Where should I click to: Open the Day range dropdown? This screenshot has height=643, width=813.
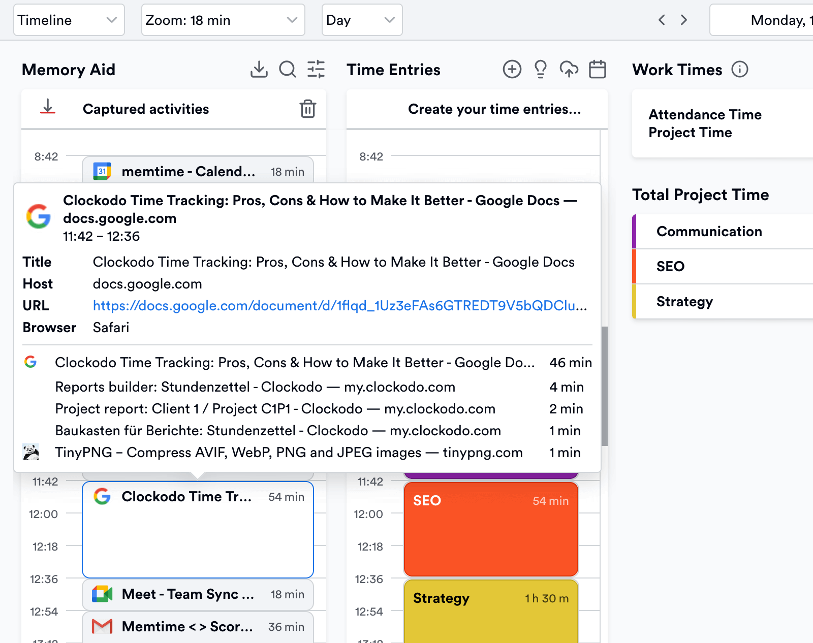[x=362, y=20]
